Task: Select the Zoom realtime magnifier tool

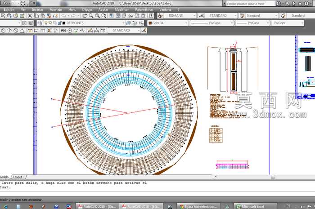Action: pos(91,16)
